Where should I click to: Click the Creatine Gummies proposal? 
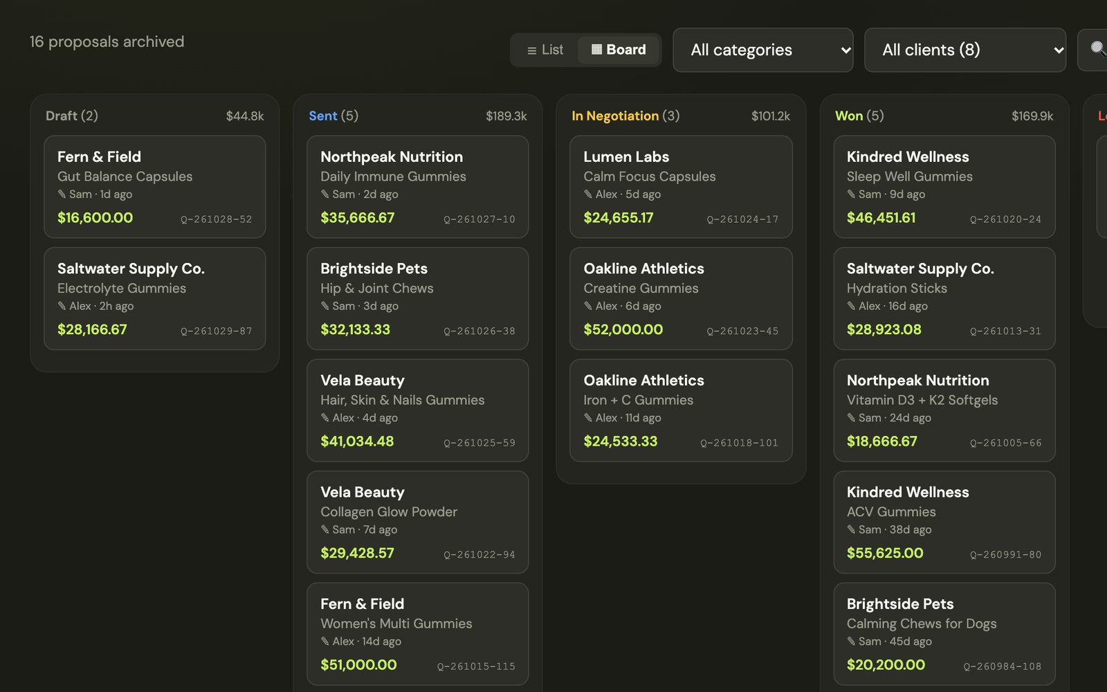681,299
